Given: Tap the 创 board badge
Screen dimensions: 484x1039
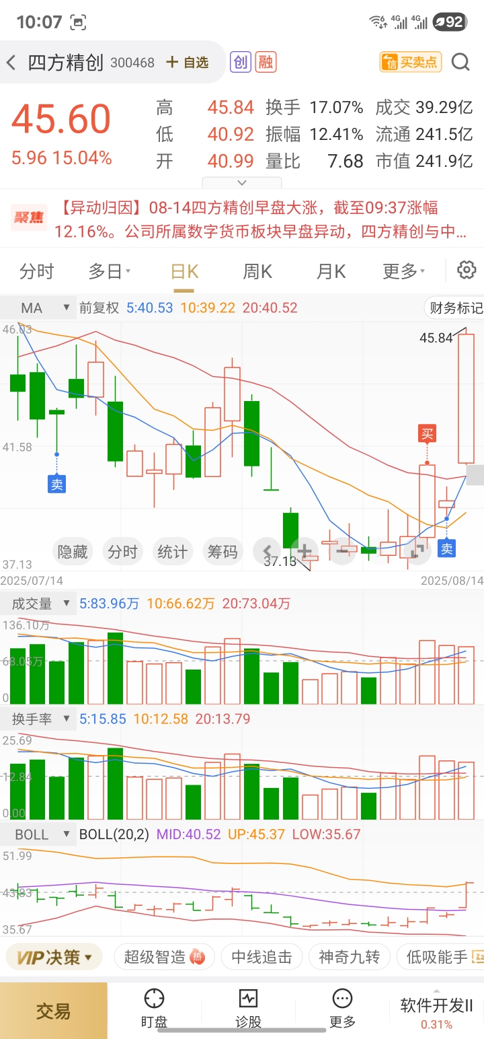Looking at the screenshot, I should (x=240, y=62).
